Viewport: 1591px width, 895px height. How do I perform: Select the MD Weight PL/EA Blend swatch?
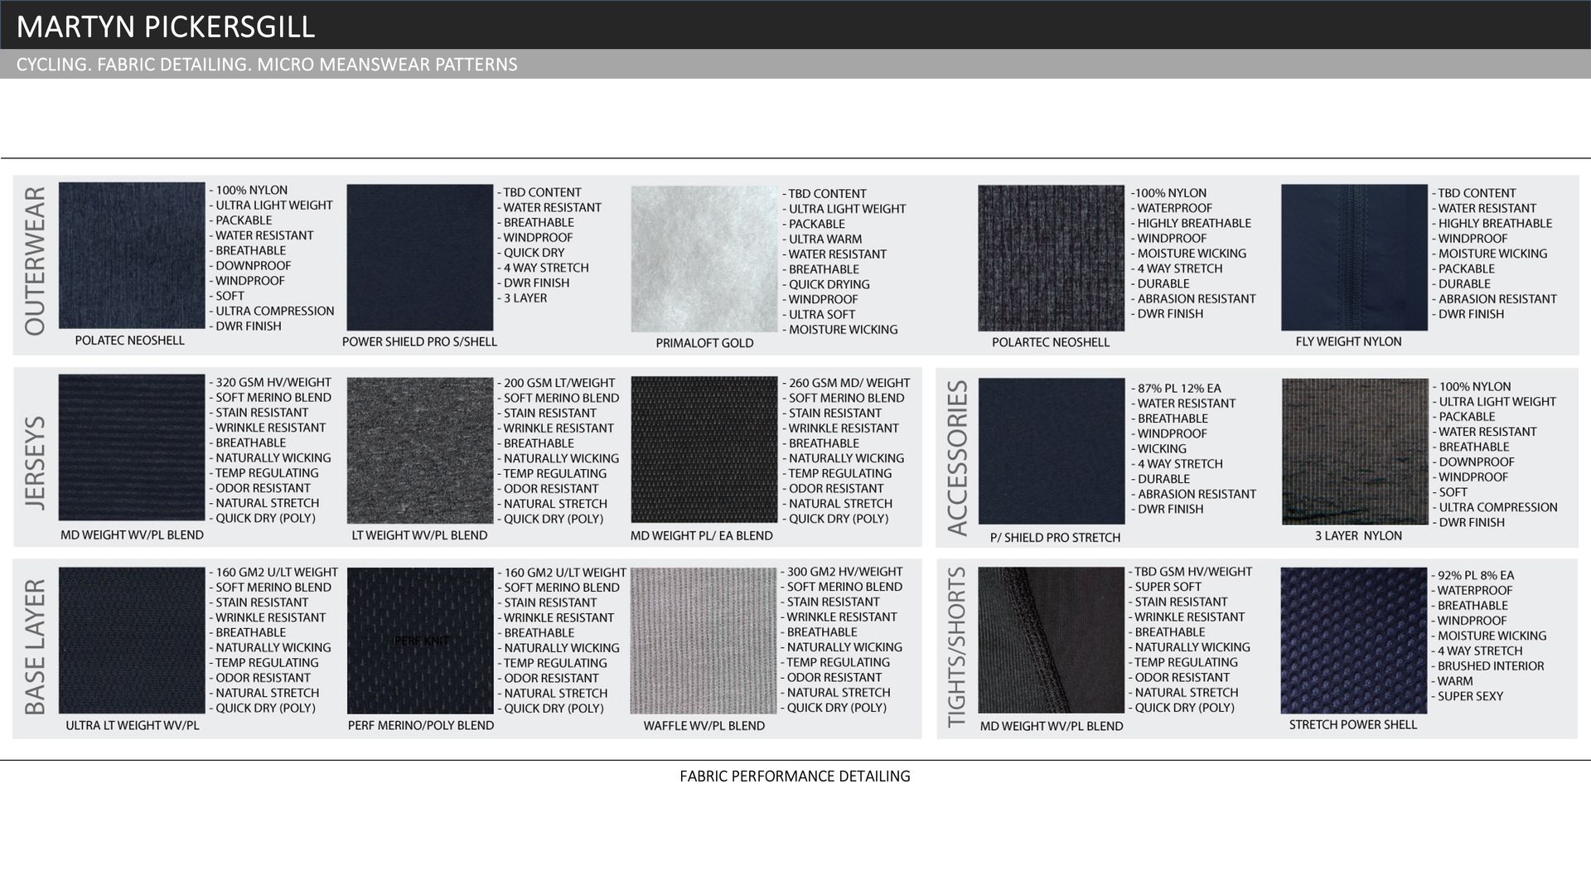[x=704, y=449]
